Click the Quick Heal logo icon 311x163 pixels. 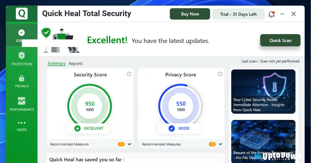click(x=22, y=13)
